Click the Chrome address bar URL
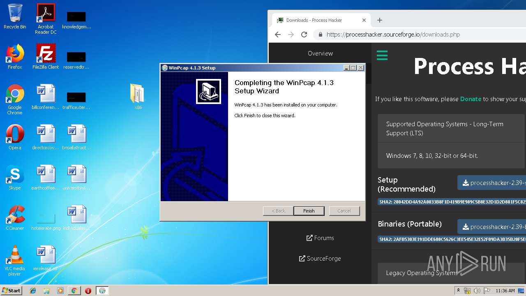This screenshot has width=526, height=296. point(393,35)
